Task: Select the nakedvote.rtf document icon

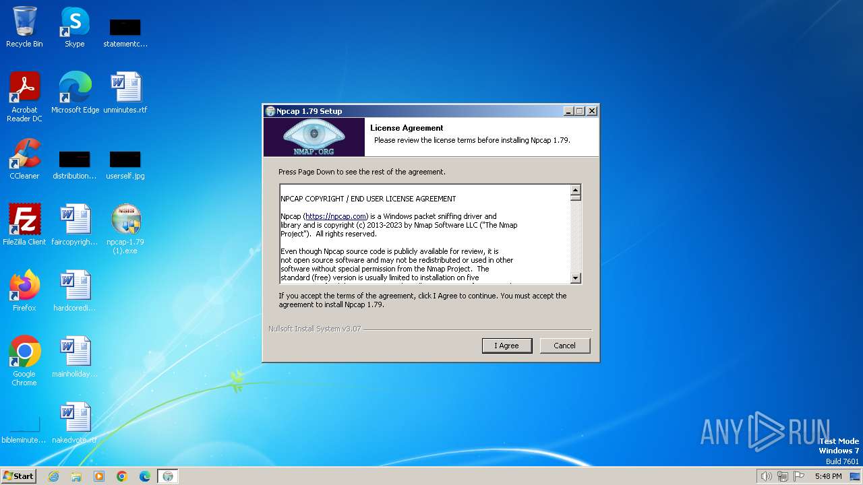Action: pyautogui.click(x=75, y=422)
